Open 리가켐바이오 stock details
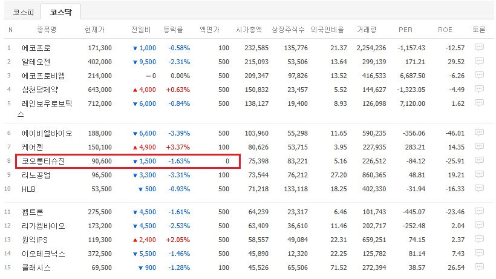This screenshot has width=496, height=279. (x=43, y=226)
